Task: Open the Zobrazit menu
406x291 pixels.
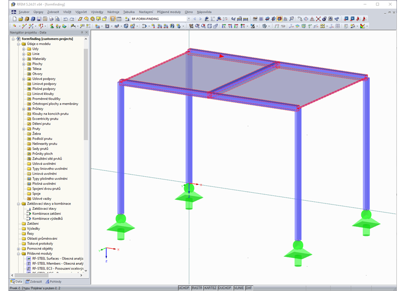Action: 53,12
